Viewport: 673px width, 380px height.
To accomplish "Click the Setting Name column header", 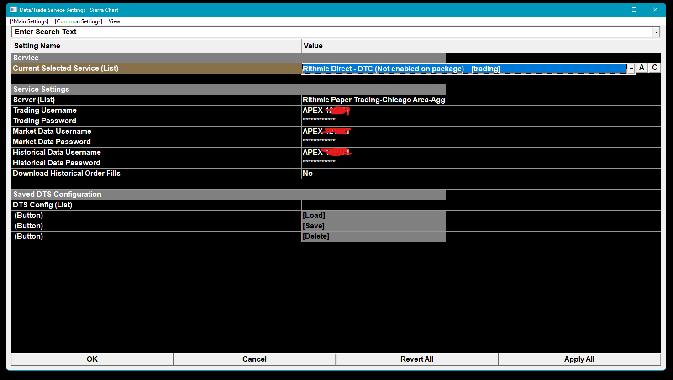I will tap(156, 46).
